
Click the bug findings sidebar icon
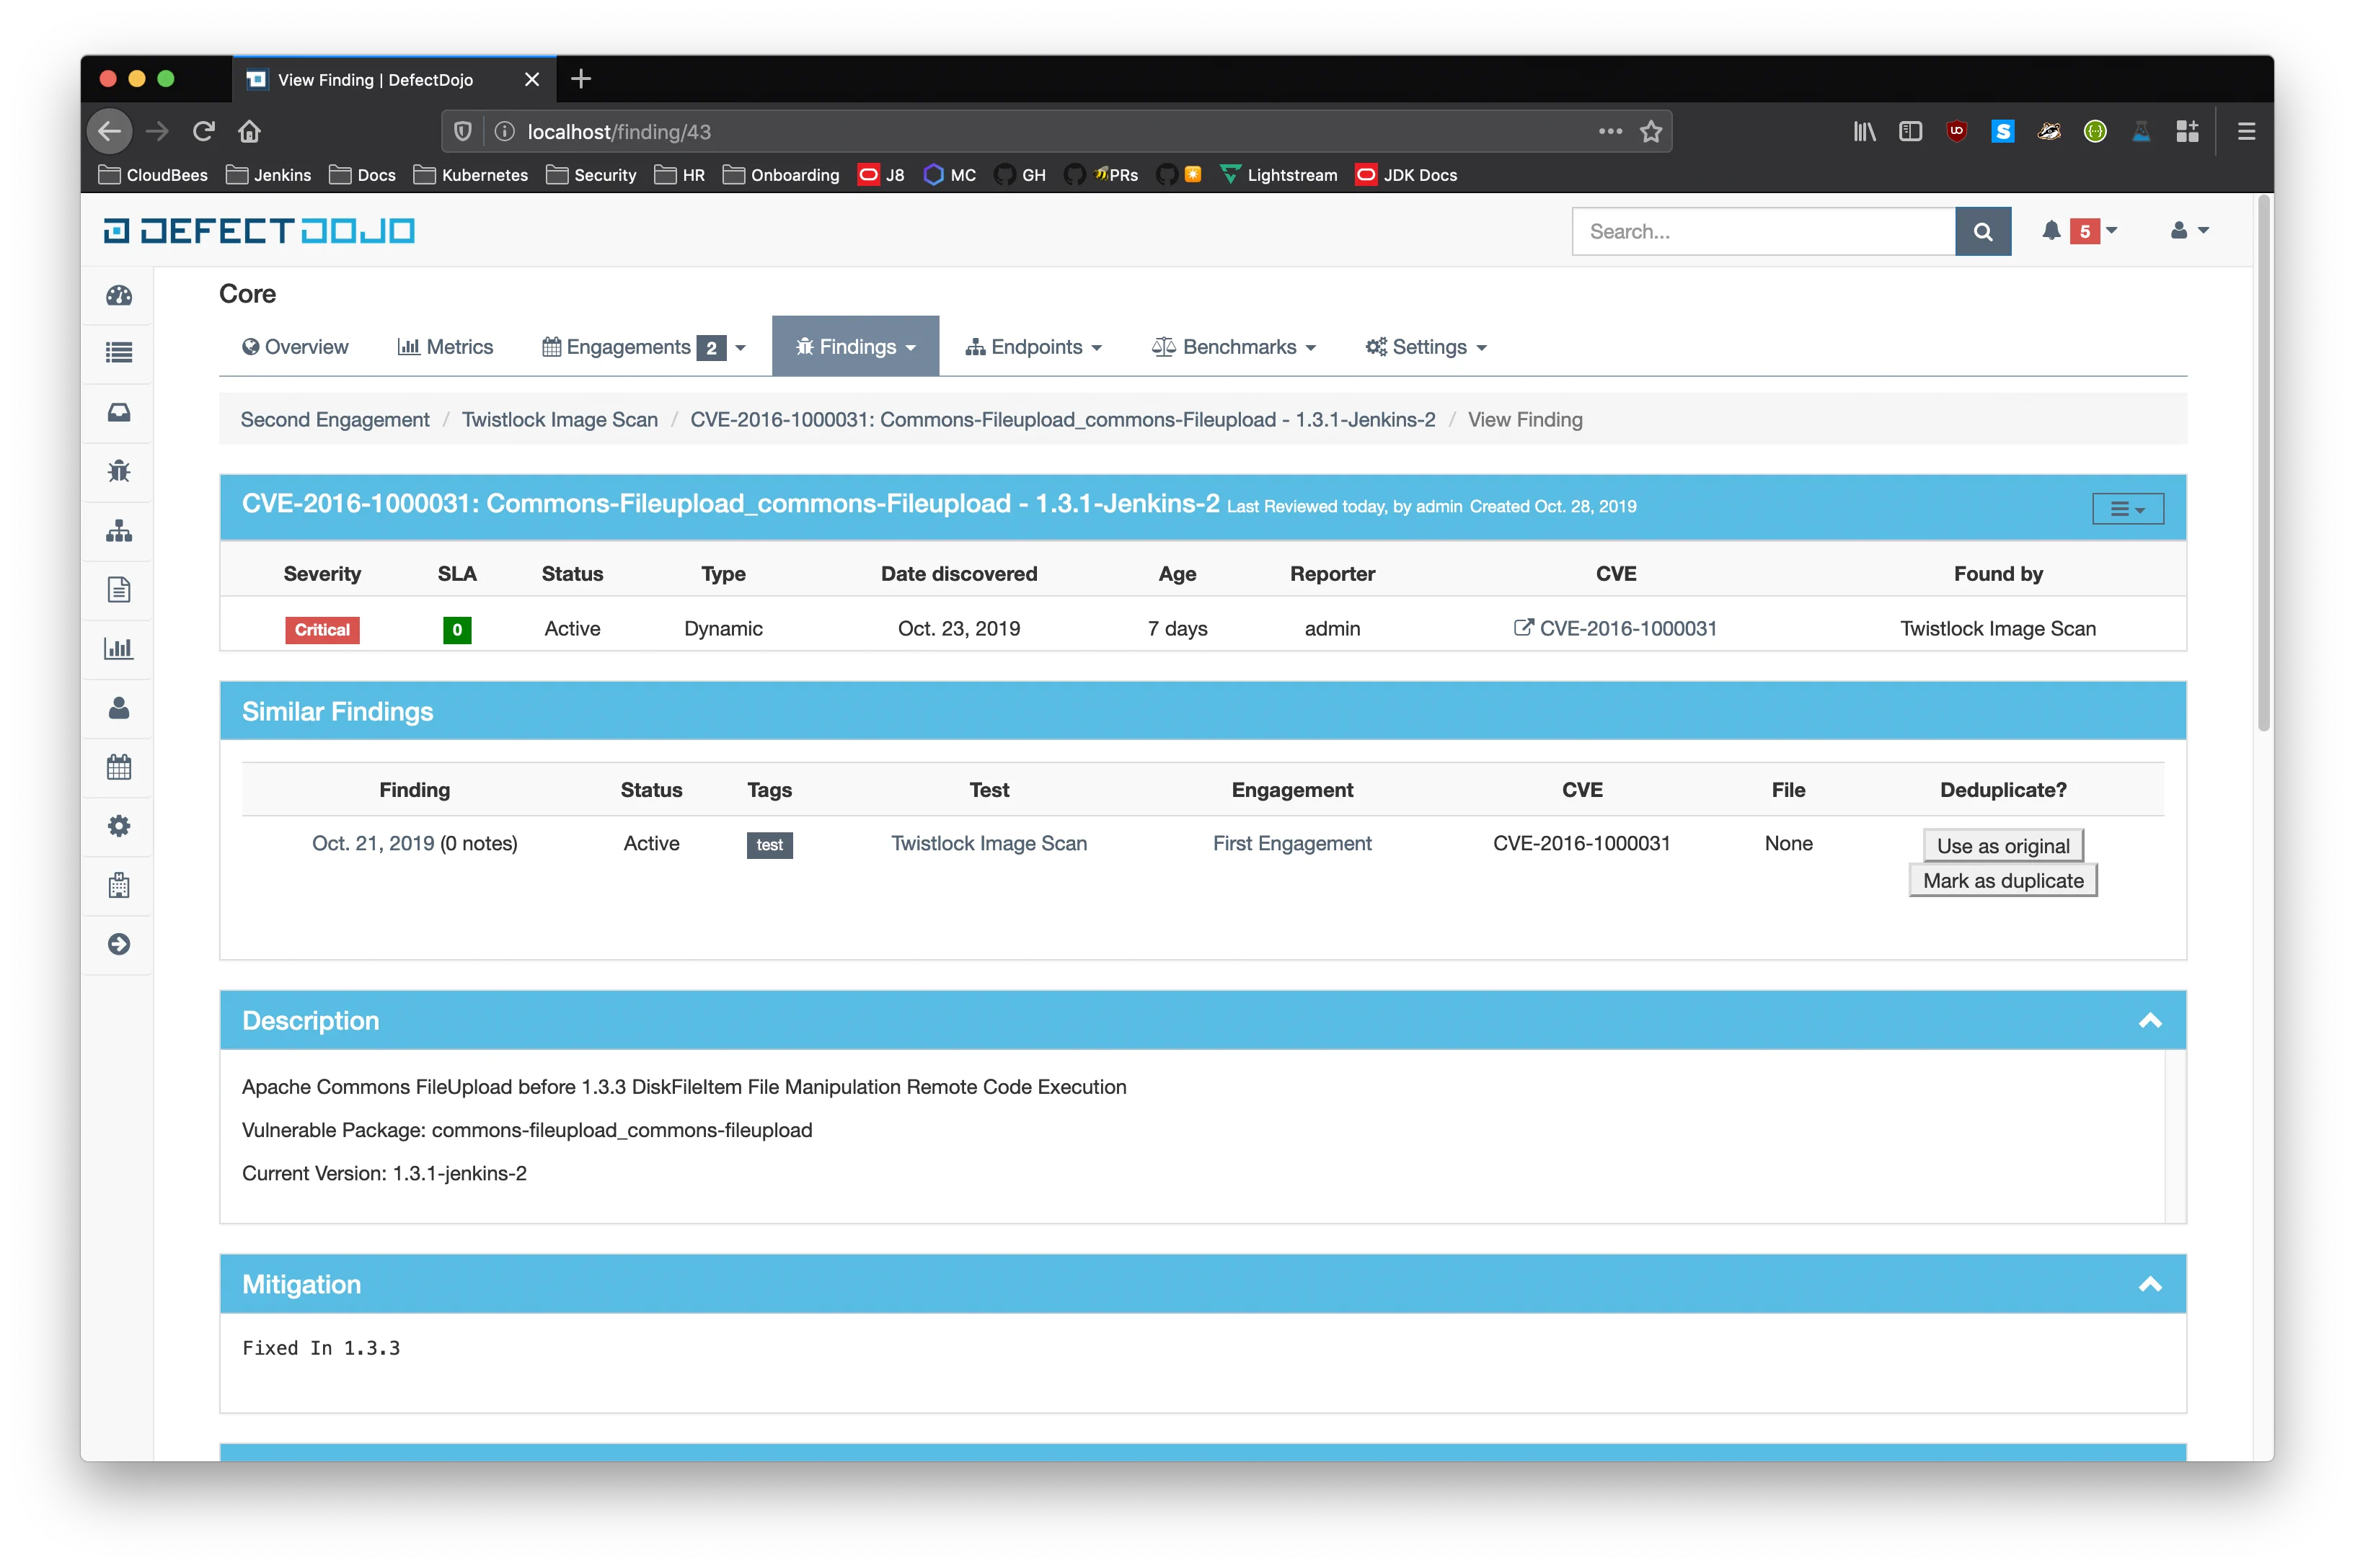[x=119, y=471]
